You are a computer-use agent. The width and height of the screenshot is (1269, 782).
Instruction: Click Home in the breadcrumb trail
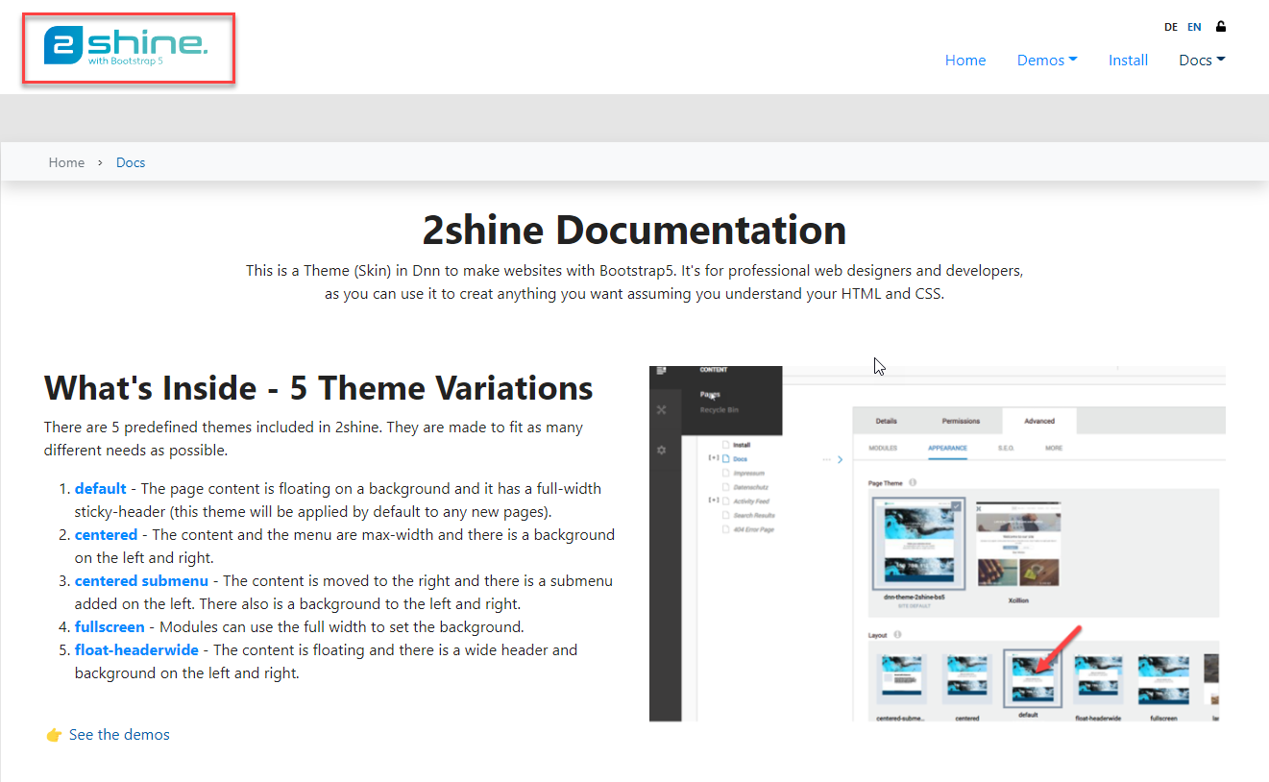click(66, 162)
